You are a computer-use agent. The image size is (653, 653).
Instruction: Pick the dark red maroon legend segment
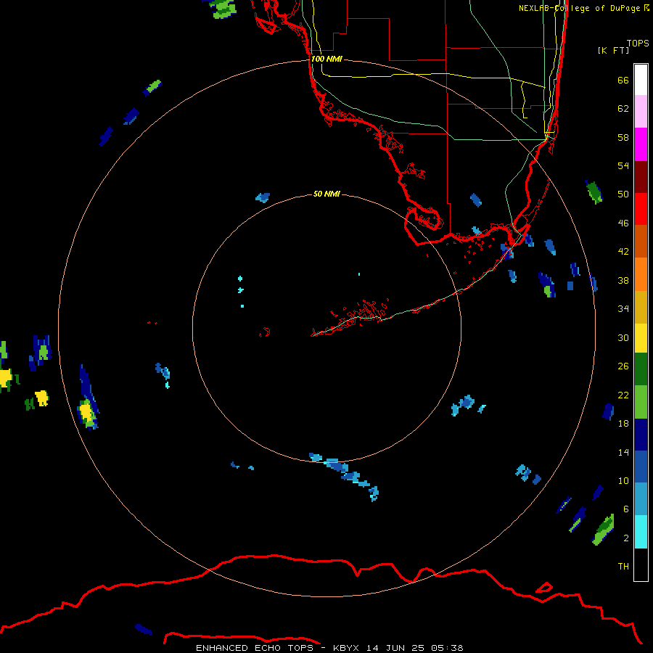[x=641, y=176]
